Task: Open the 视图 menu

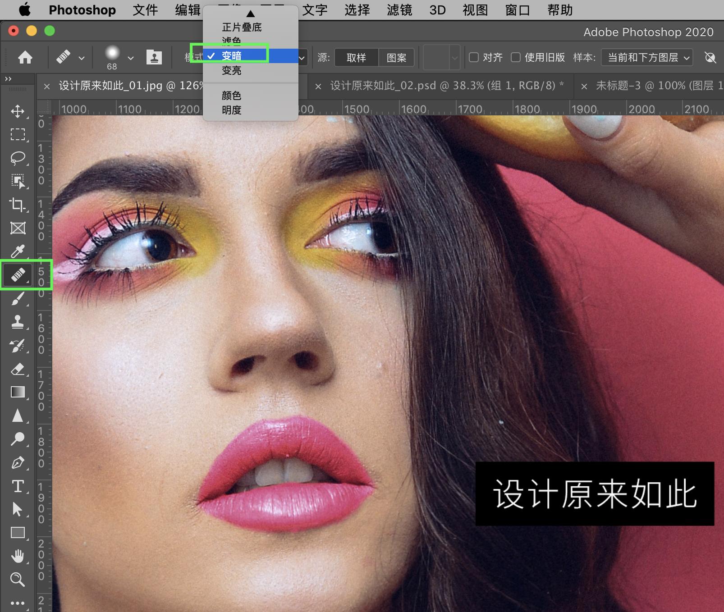Action: pyautogui.click(x=475, y=10)
